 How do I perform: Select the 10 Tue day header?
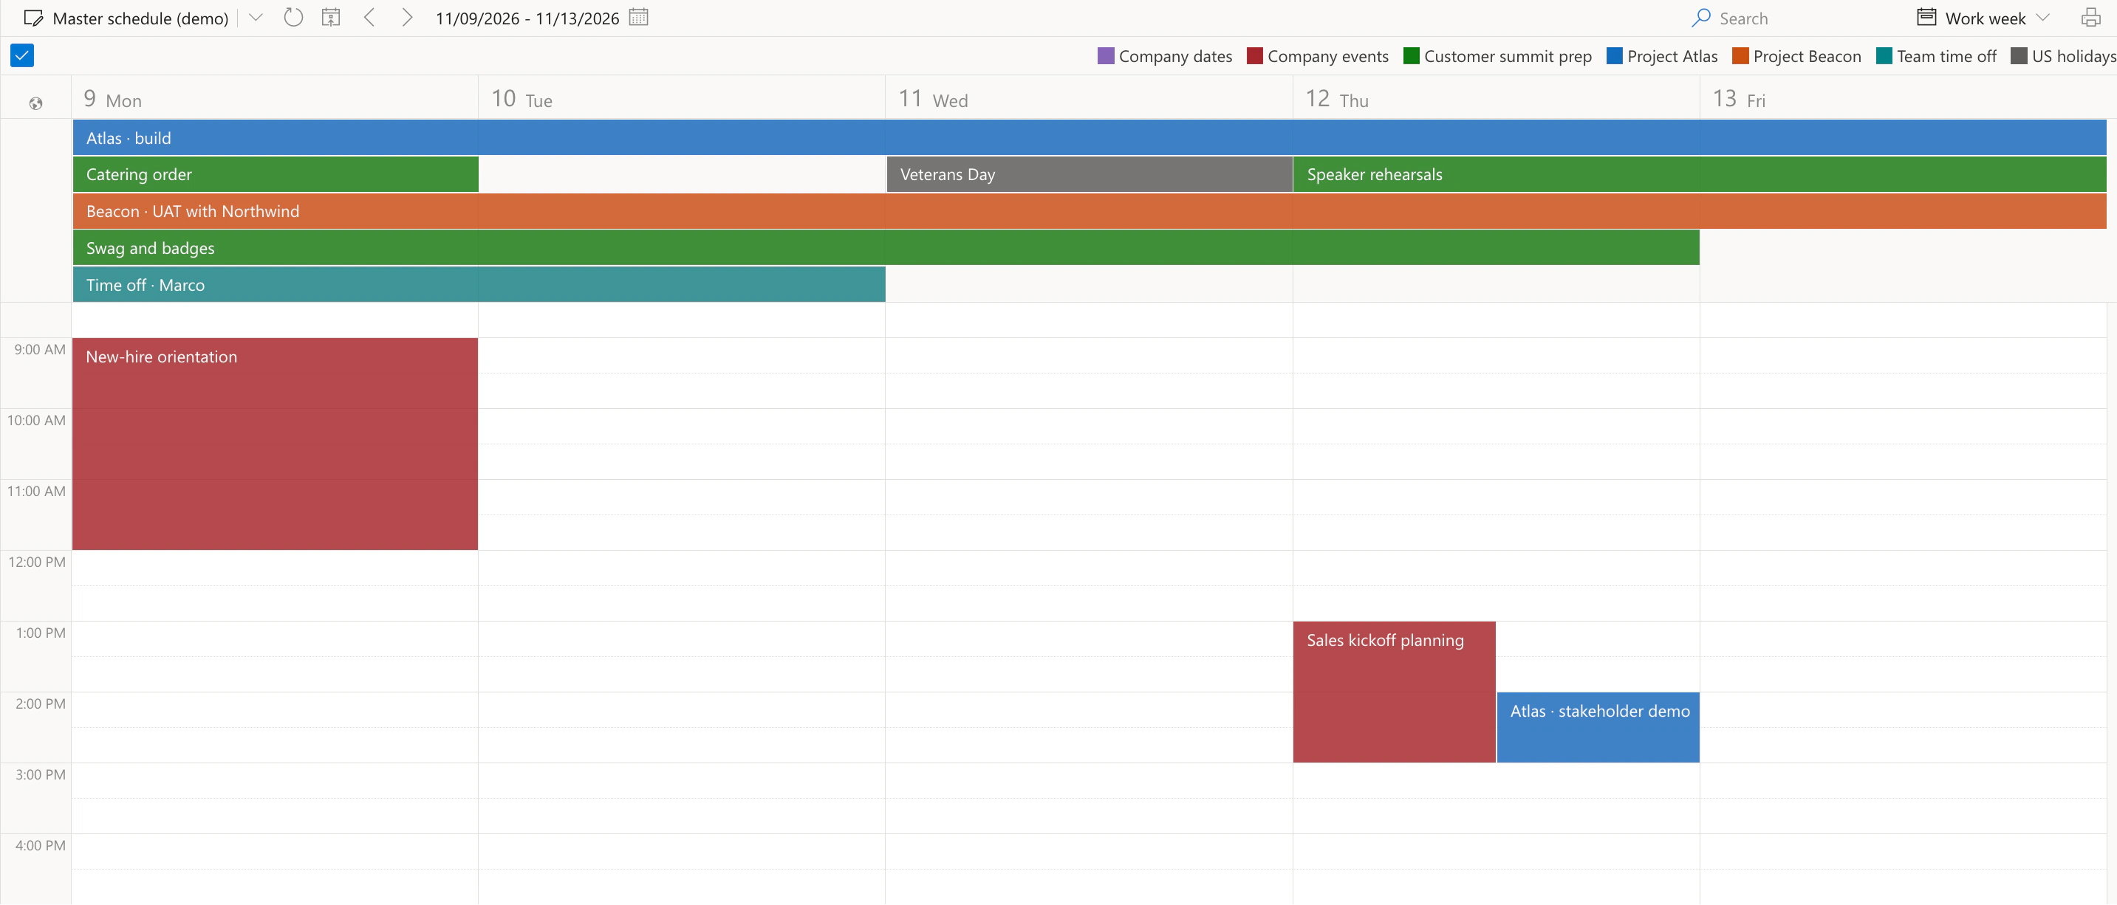coord(681,99)
